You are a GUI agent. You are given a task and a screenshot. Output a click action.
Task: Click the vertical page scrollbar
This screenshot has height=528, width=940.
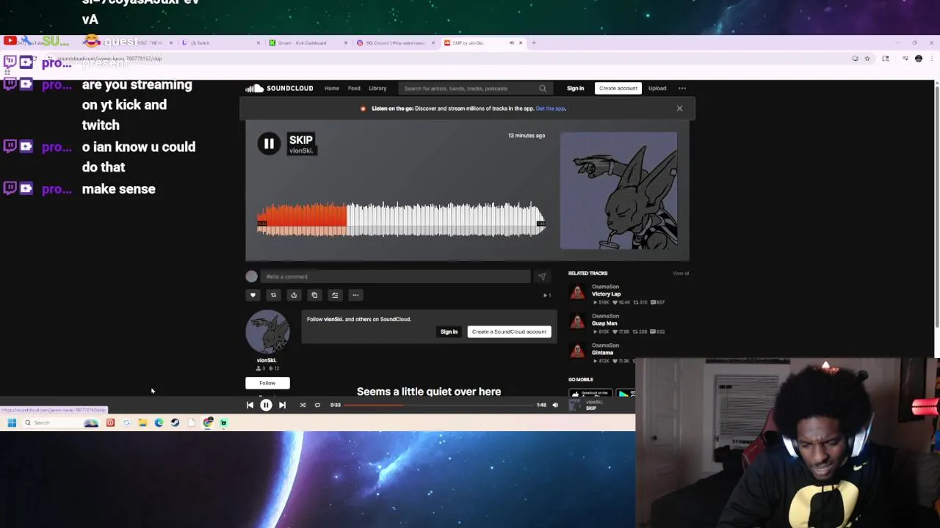(936, 205)
